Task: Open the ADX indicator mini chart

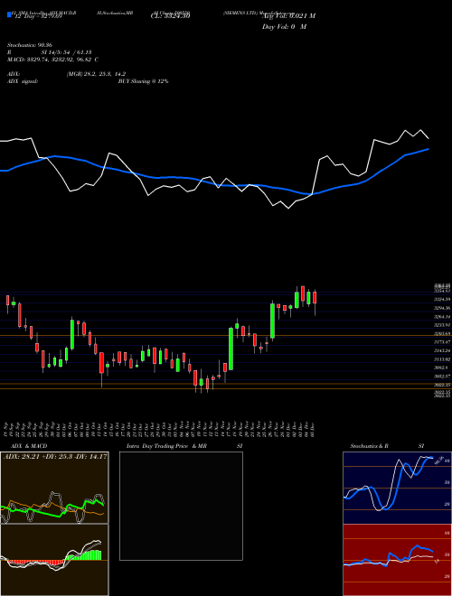Action: (x=54, y=488)
